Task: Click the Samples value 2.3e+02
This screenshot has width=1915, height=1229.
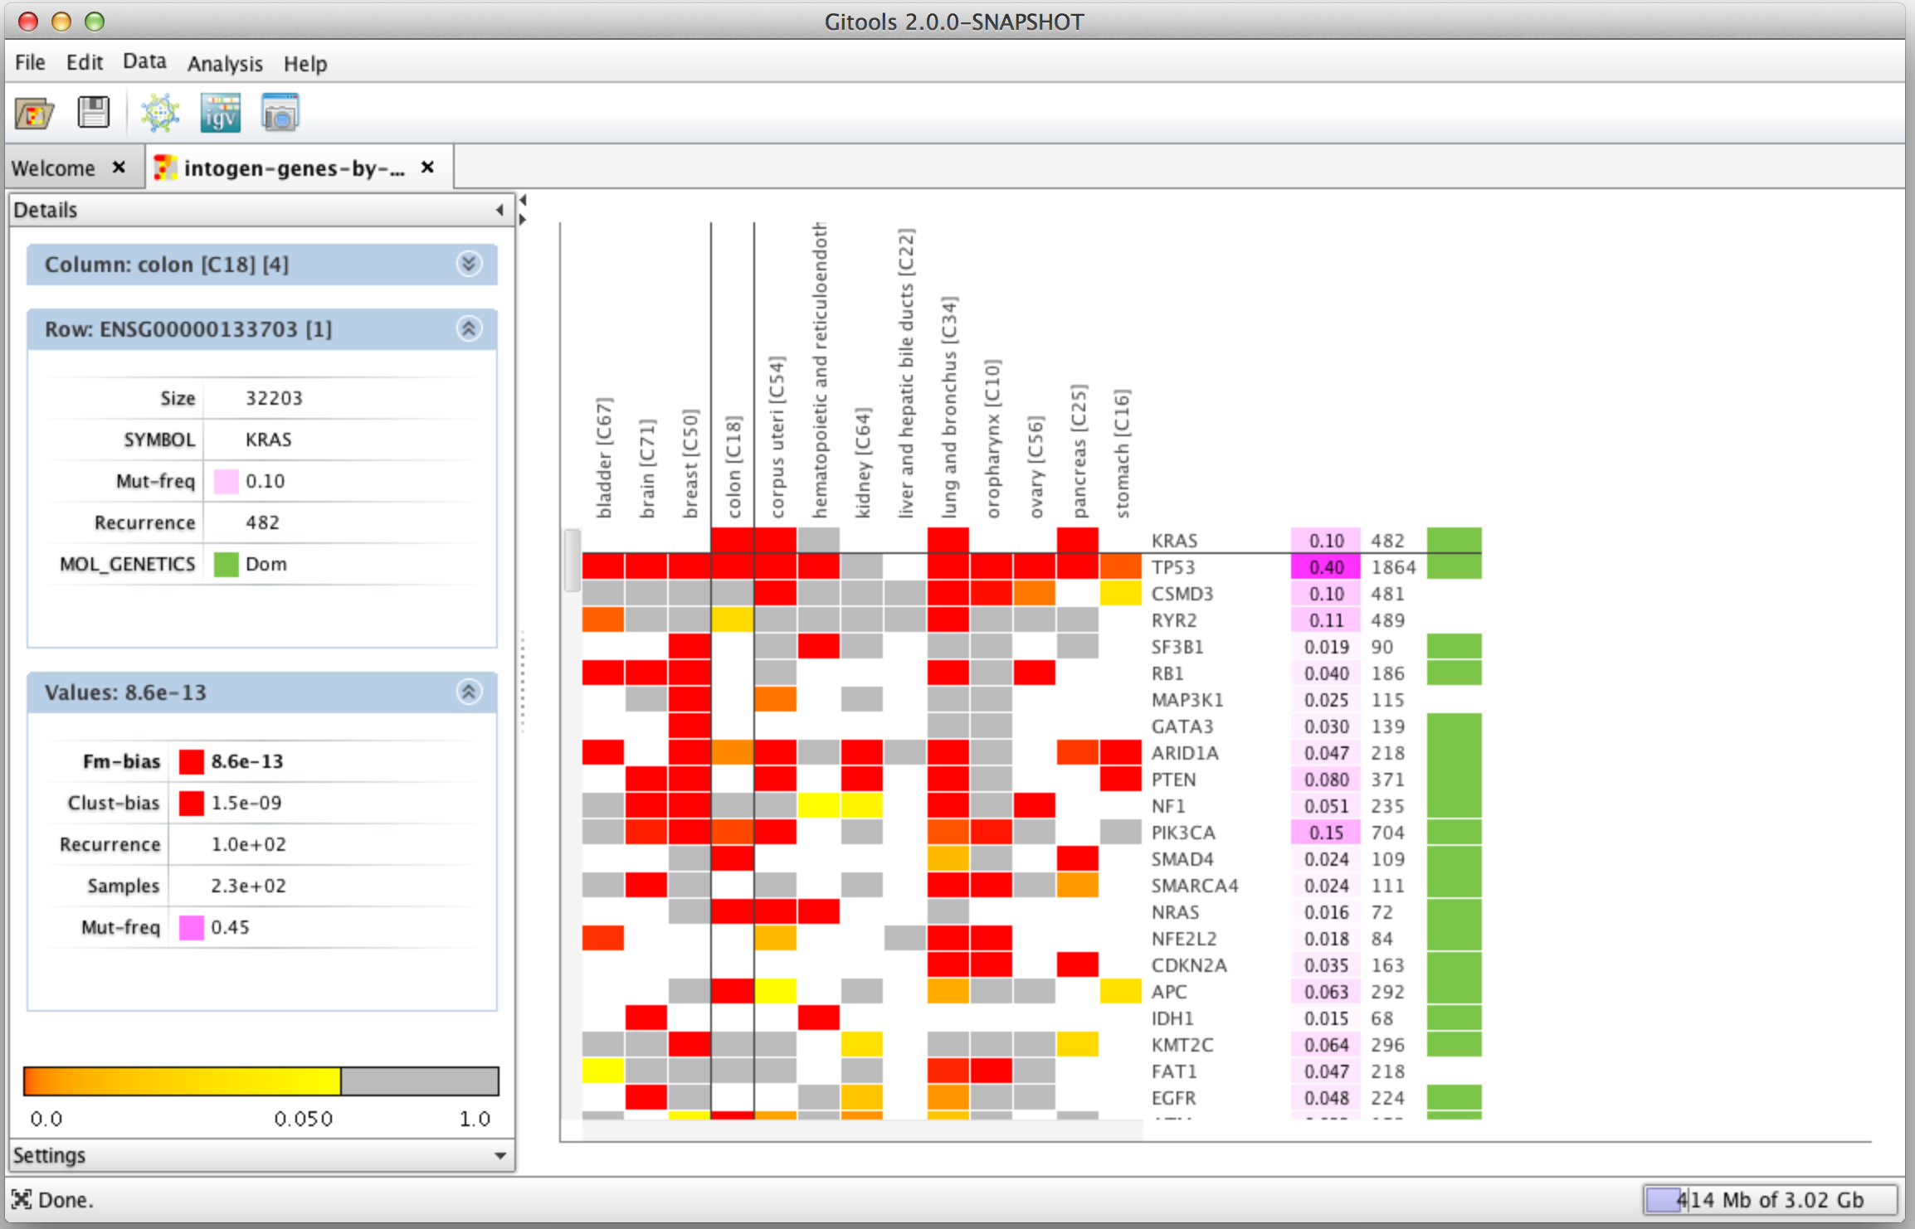Action: [x=248, y=886]
